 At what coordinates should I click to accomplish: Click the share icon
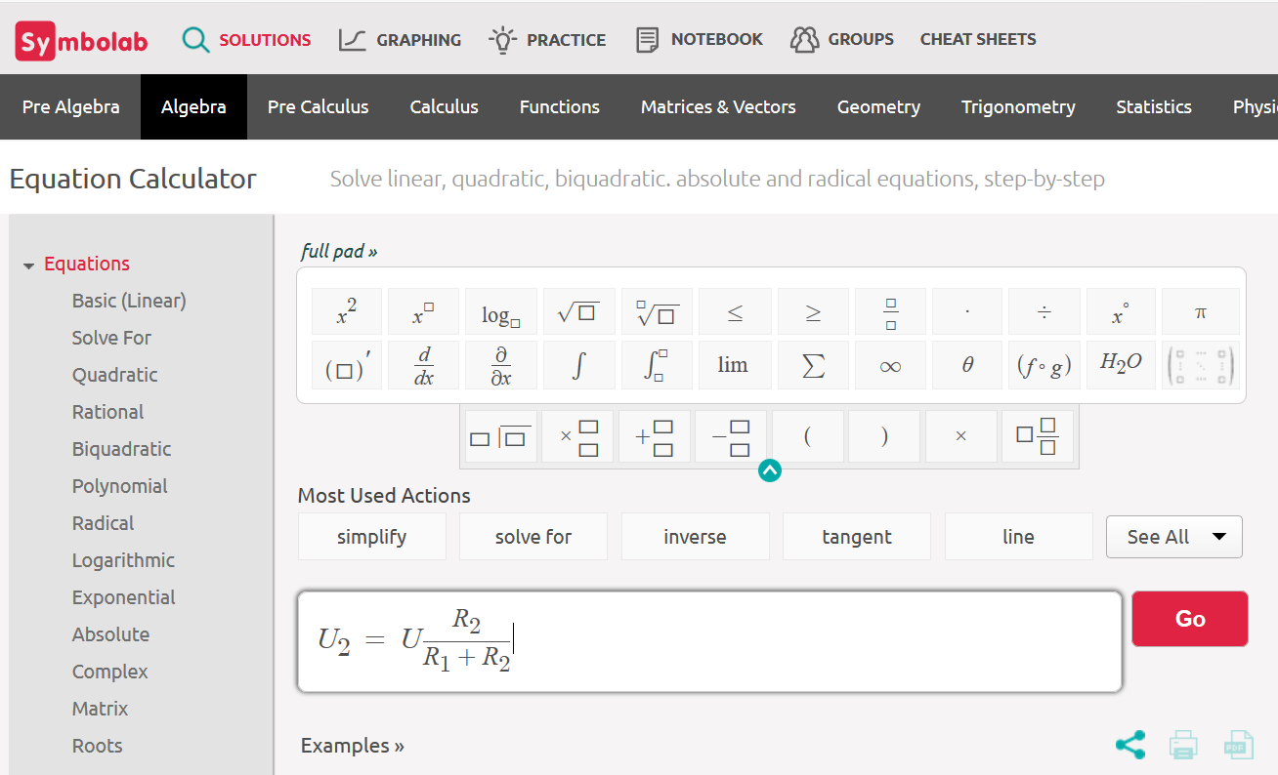pyautogui.click(x=1130, y=746)
